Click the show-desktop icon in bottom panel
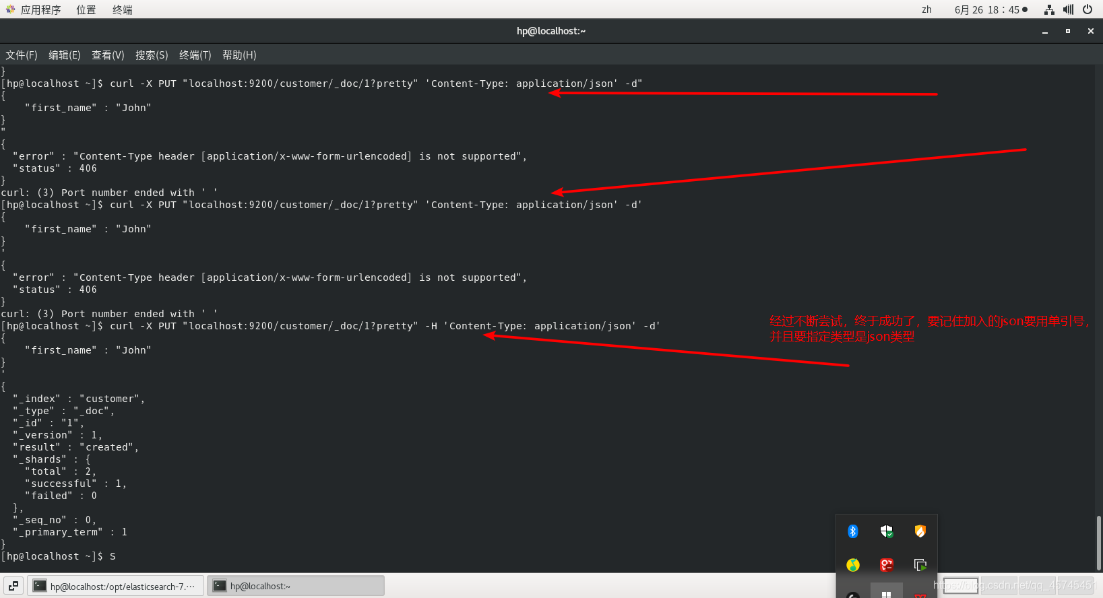Screen dimensions: 1103x598 (13, 586)
